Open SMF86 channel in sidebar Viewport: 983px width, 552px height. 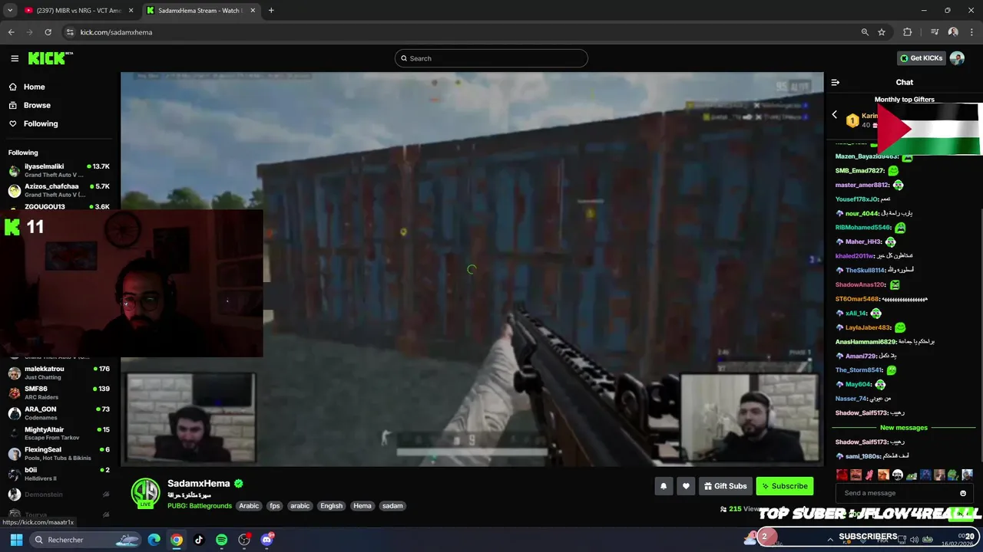[59, 393]
